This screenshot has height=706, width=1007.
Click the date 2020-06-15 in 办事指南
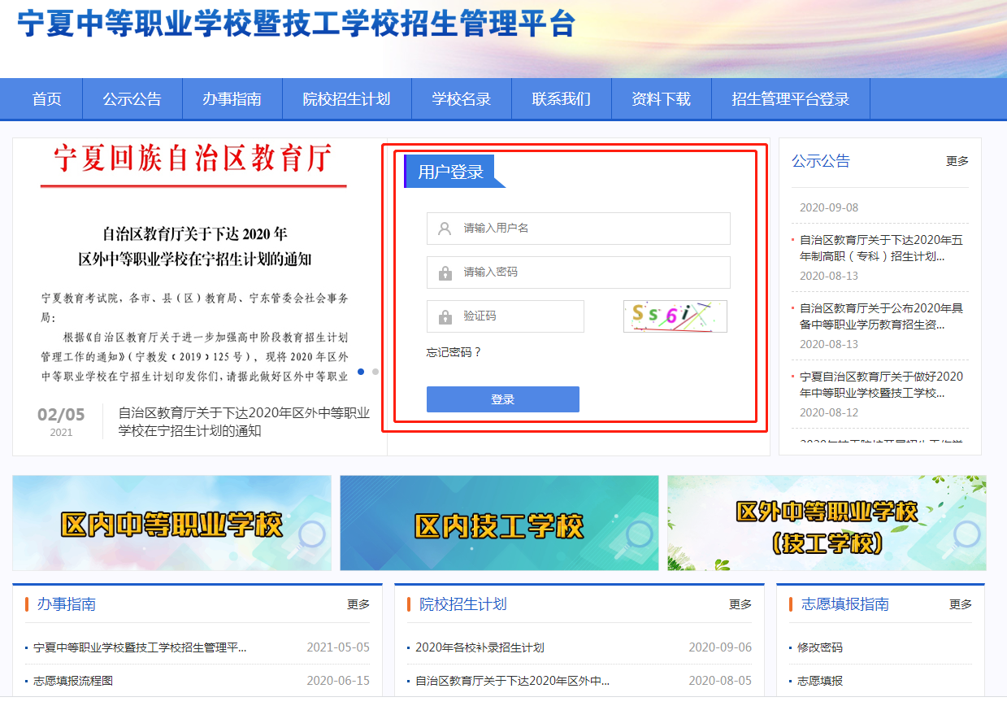(338, 681)
